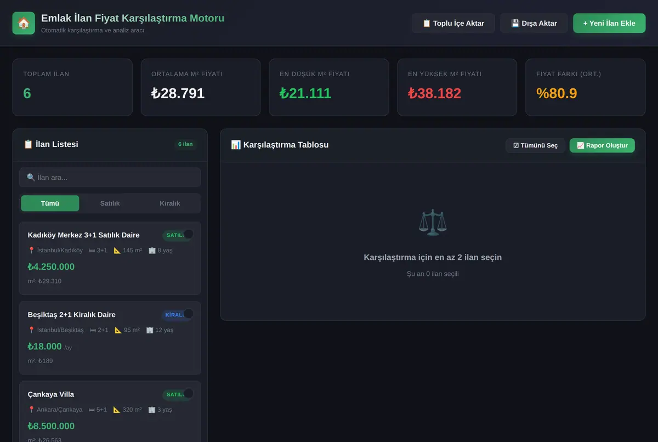The image size is (658, 442).
Task: Show only Kiralık listings tab
Action: tap(170, 203)
